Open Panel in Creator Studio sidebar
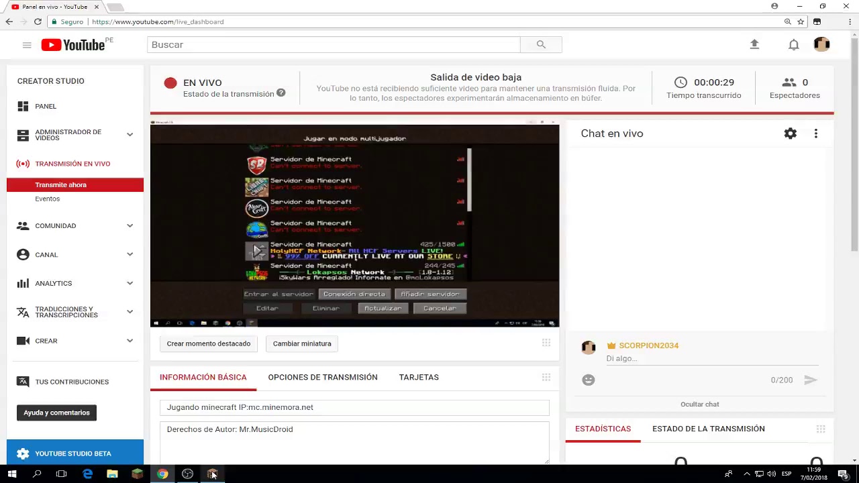 coord(46,106)
